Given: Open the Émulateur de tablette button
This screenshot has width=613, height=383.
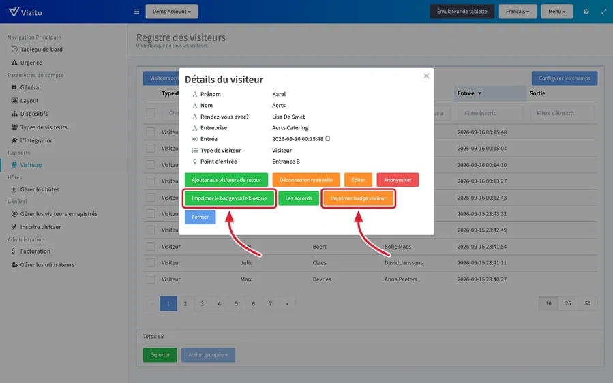Looking at the screenshot, I should click(462, 12).
